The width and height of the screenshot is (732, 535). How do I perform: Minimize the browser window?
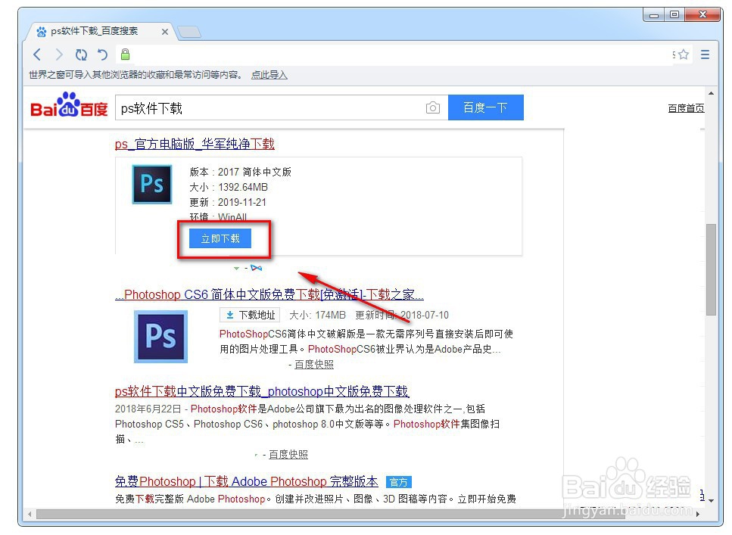[x=654, y=15]
